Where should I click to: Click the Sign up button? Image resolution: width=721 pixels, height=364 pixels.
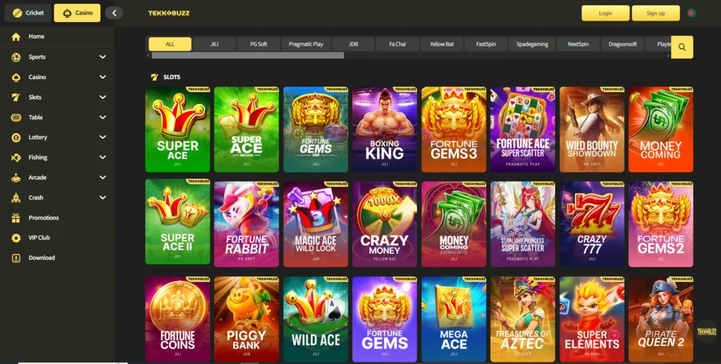click(x=656, y=14)
